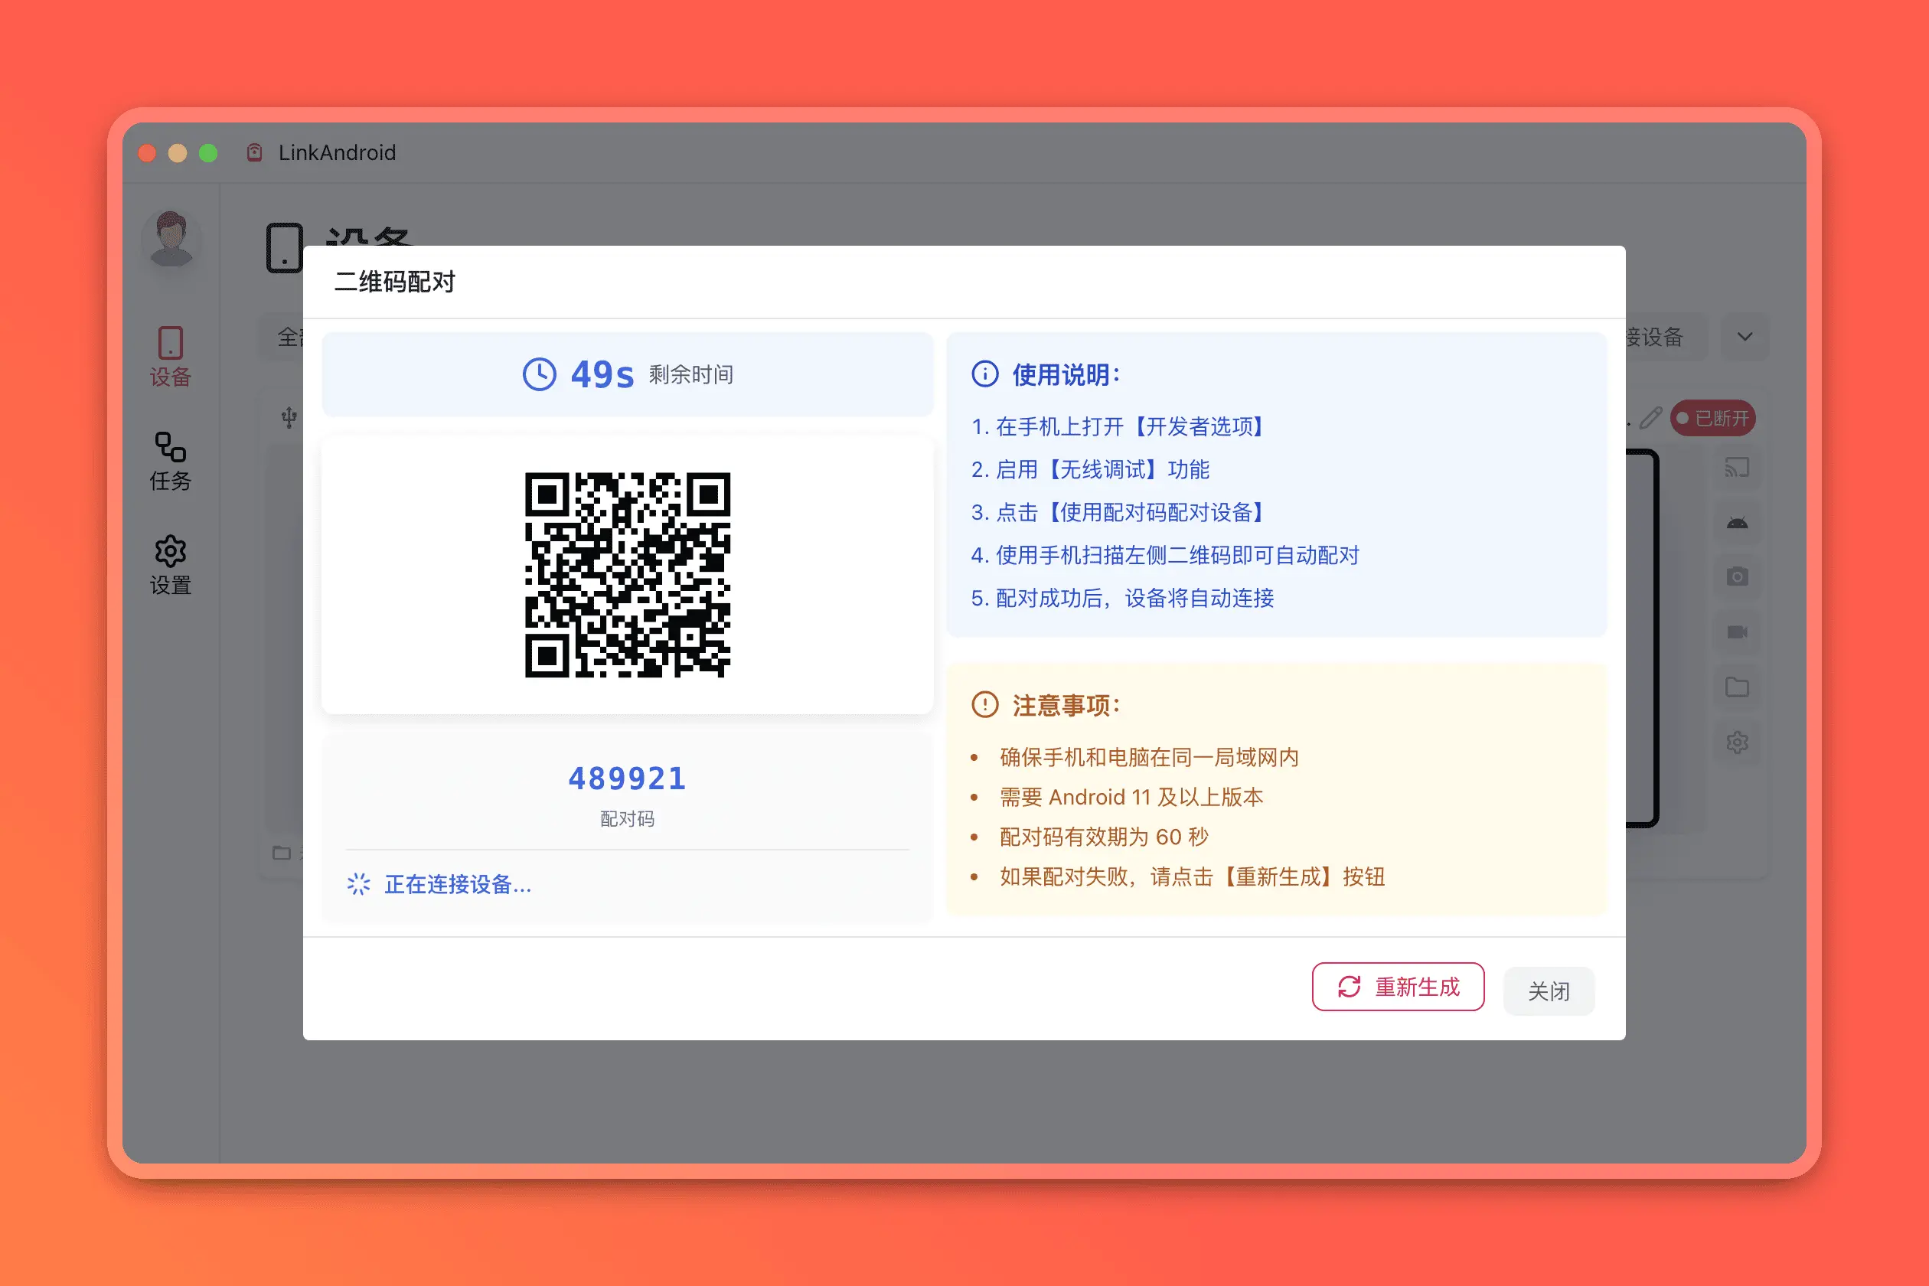The height and width of the screenshot is (1286, 1929).
Task: Click the device settings gear icon
Action: tap(1737, 743)
